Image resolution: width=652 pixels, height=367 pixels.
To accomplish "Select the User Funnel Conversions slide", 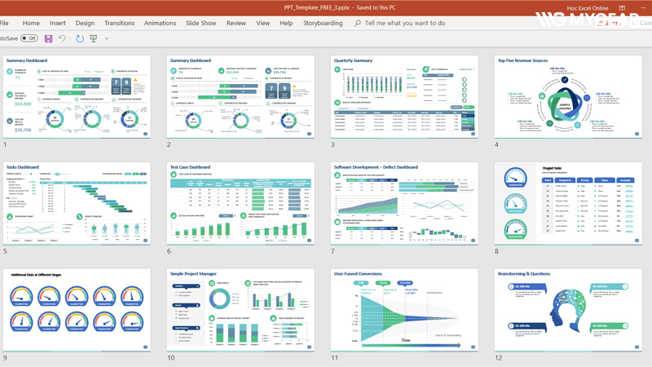I will (405, 309).
